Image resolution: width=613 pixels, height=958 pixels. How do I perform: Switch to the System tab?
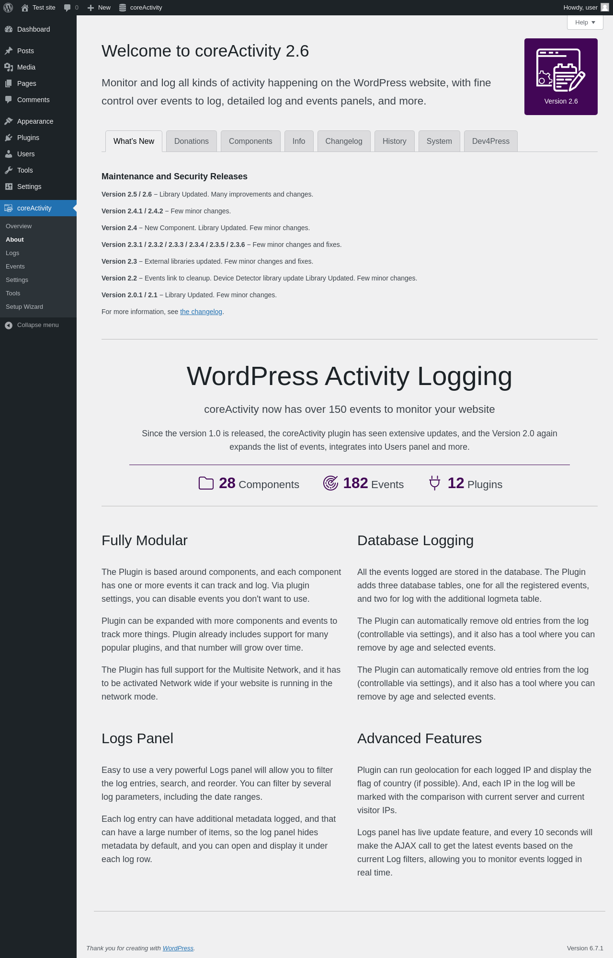(x=439, y=141)
